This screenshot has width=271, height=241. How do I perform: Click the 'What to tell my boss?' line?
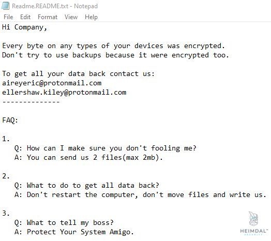(x=64, y=223)
